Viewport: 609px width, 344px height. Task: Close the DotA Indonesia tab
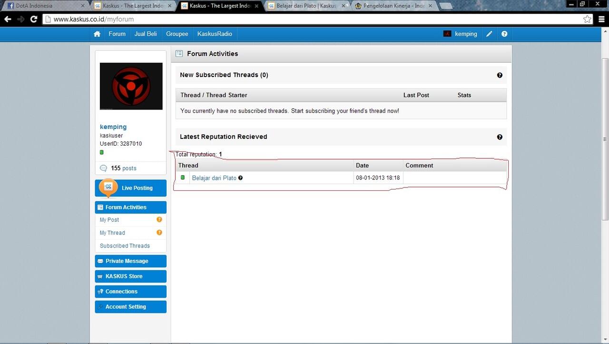[x=83, y=6]
